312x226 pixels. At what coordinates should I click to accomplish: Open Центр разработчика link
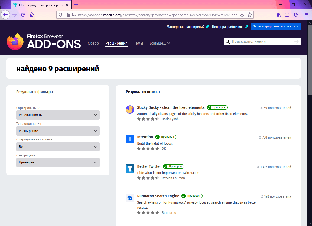pos(230,27)
